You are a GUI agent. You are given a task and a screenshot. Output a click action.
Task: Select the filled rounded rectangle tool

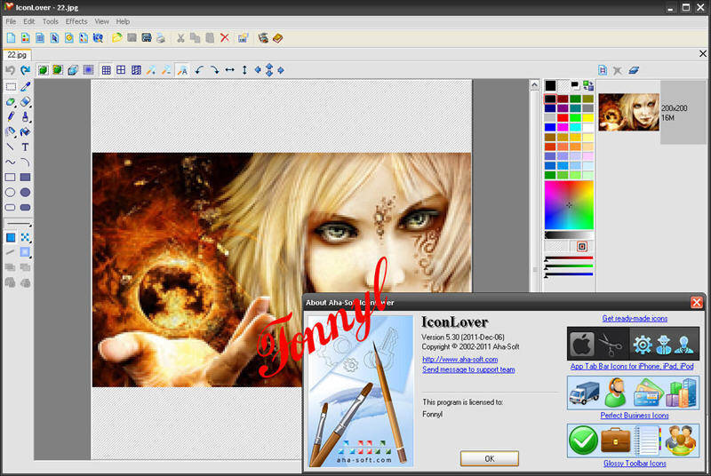[x=26, y=208]
